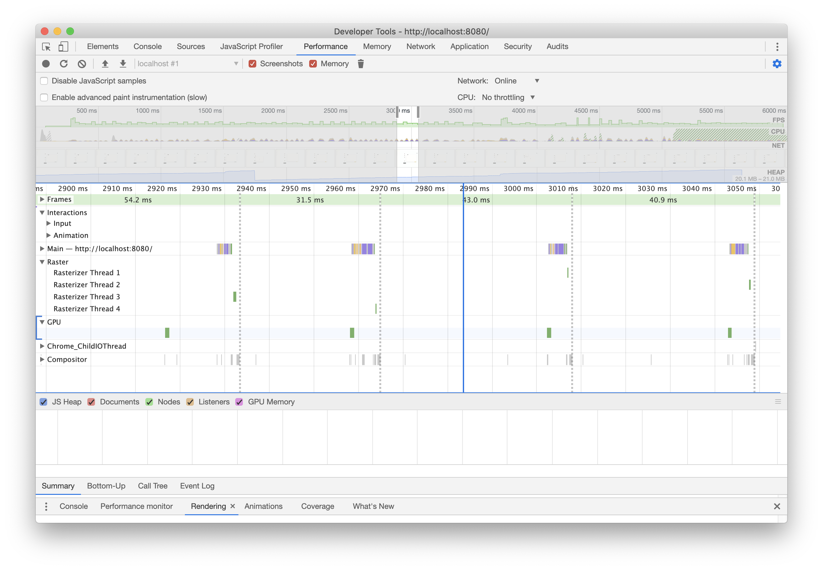Open the Network tab
This screenshot has width=823, height=570.
(420, 46)
